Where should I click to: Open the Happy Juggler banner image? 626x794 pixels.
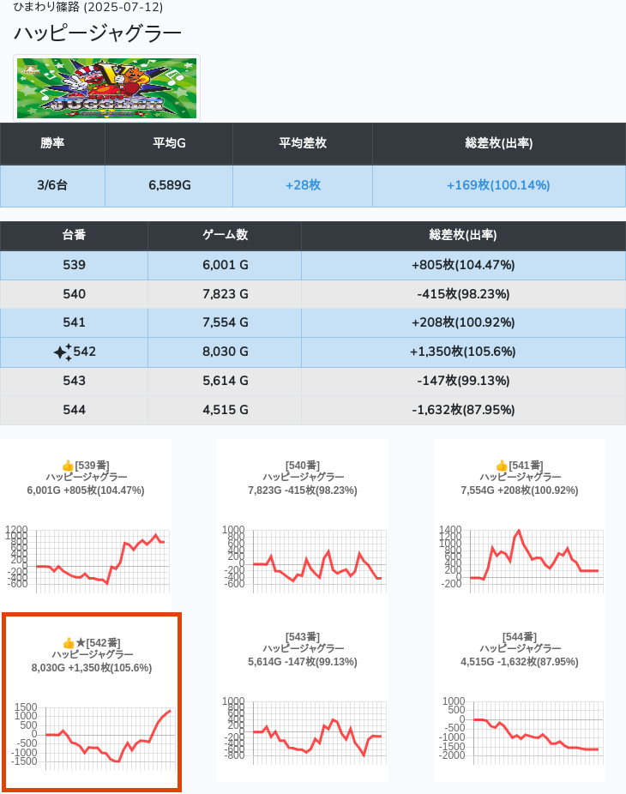click(x=107, y=88)
